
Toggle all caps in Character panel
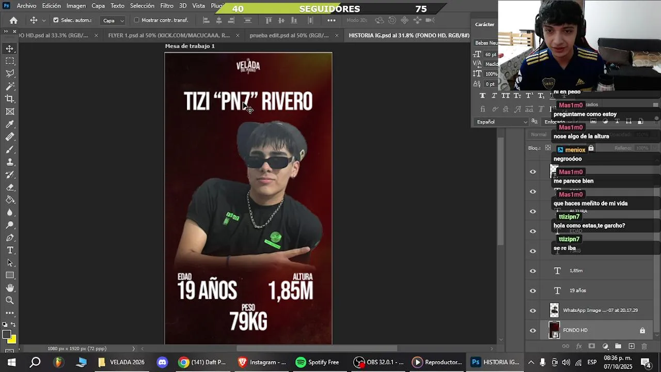pyautogui.click(x=506, y=96)
